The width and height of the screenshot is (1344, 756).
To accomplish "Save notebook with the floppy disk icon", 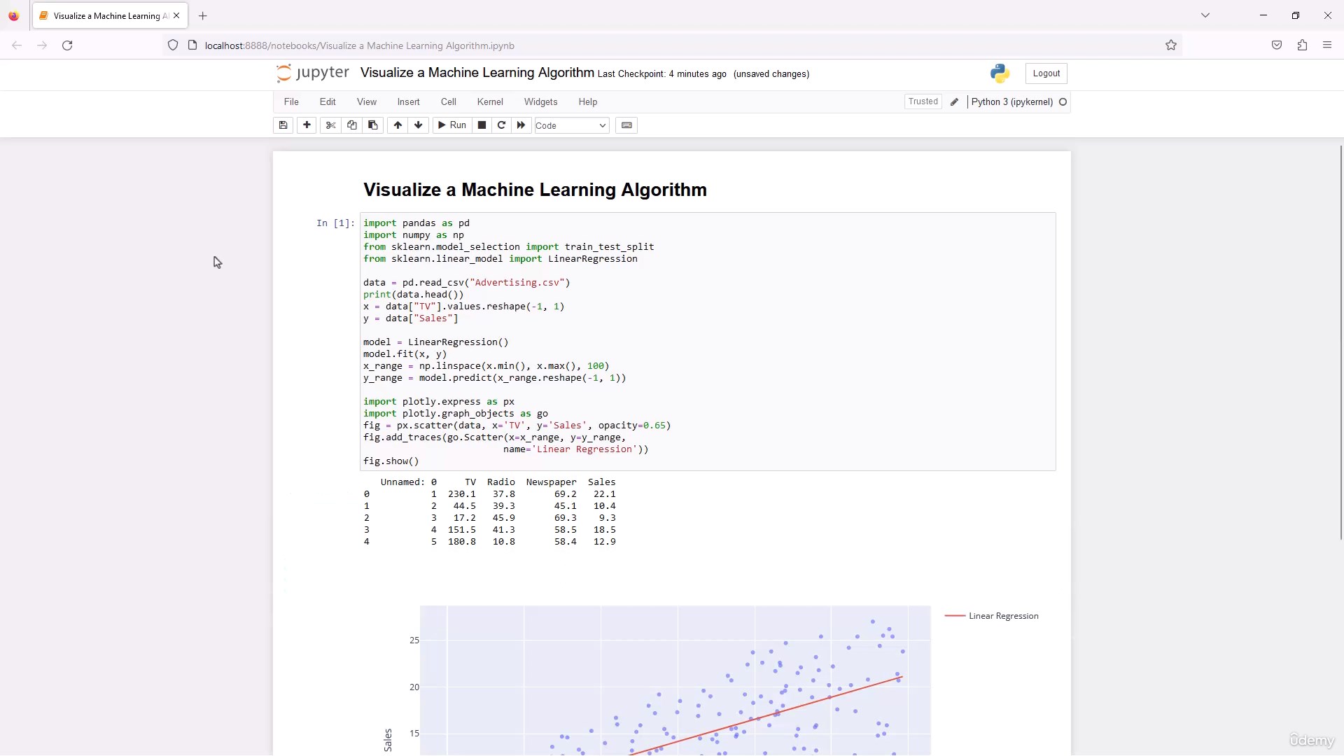I will (x=283, y=125).
